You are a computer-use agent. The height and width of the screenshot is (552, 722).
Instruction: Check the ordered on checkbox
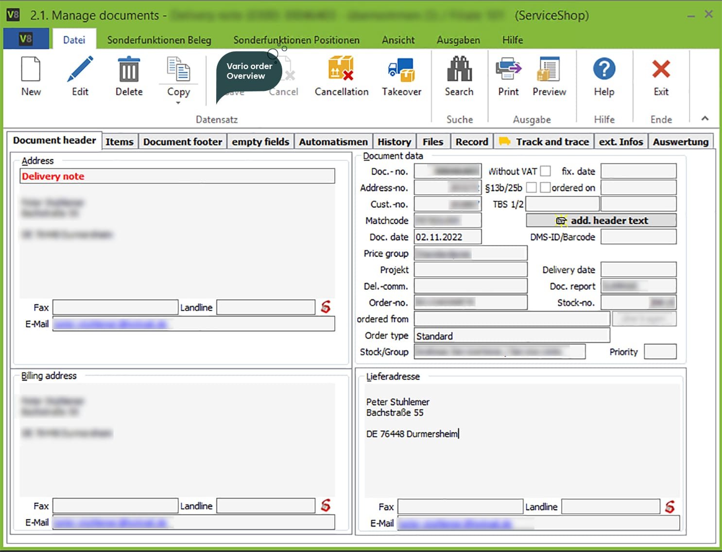(546, 188)
